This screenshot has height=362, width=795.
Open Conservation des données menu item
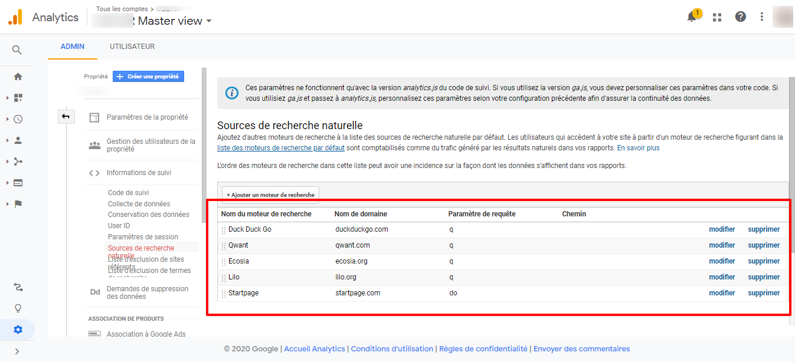[x=149, y=215]
